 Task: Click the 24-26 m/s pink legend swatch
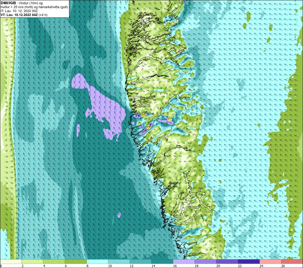click(x=271, y=261)
